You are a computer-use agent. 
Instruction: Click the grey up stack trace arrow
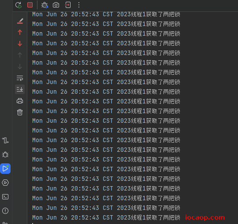20,55
